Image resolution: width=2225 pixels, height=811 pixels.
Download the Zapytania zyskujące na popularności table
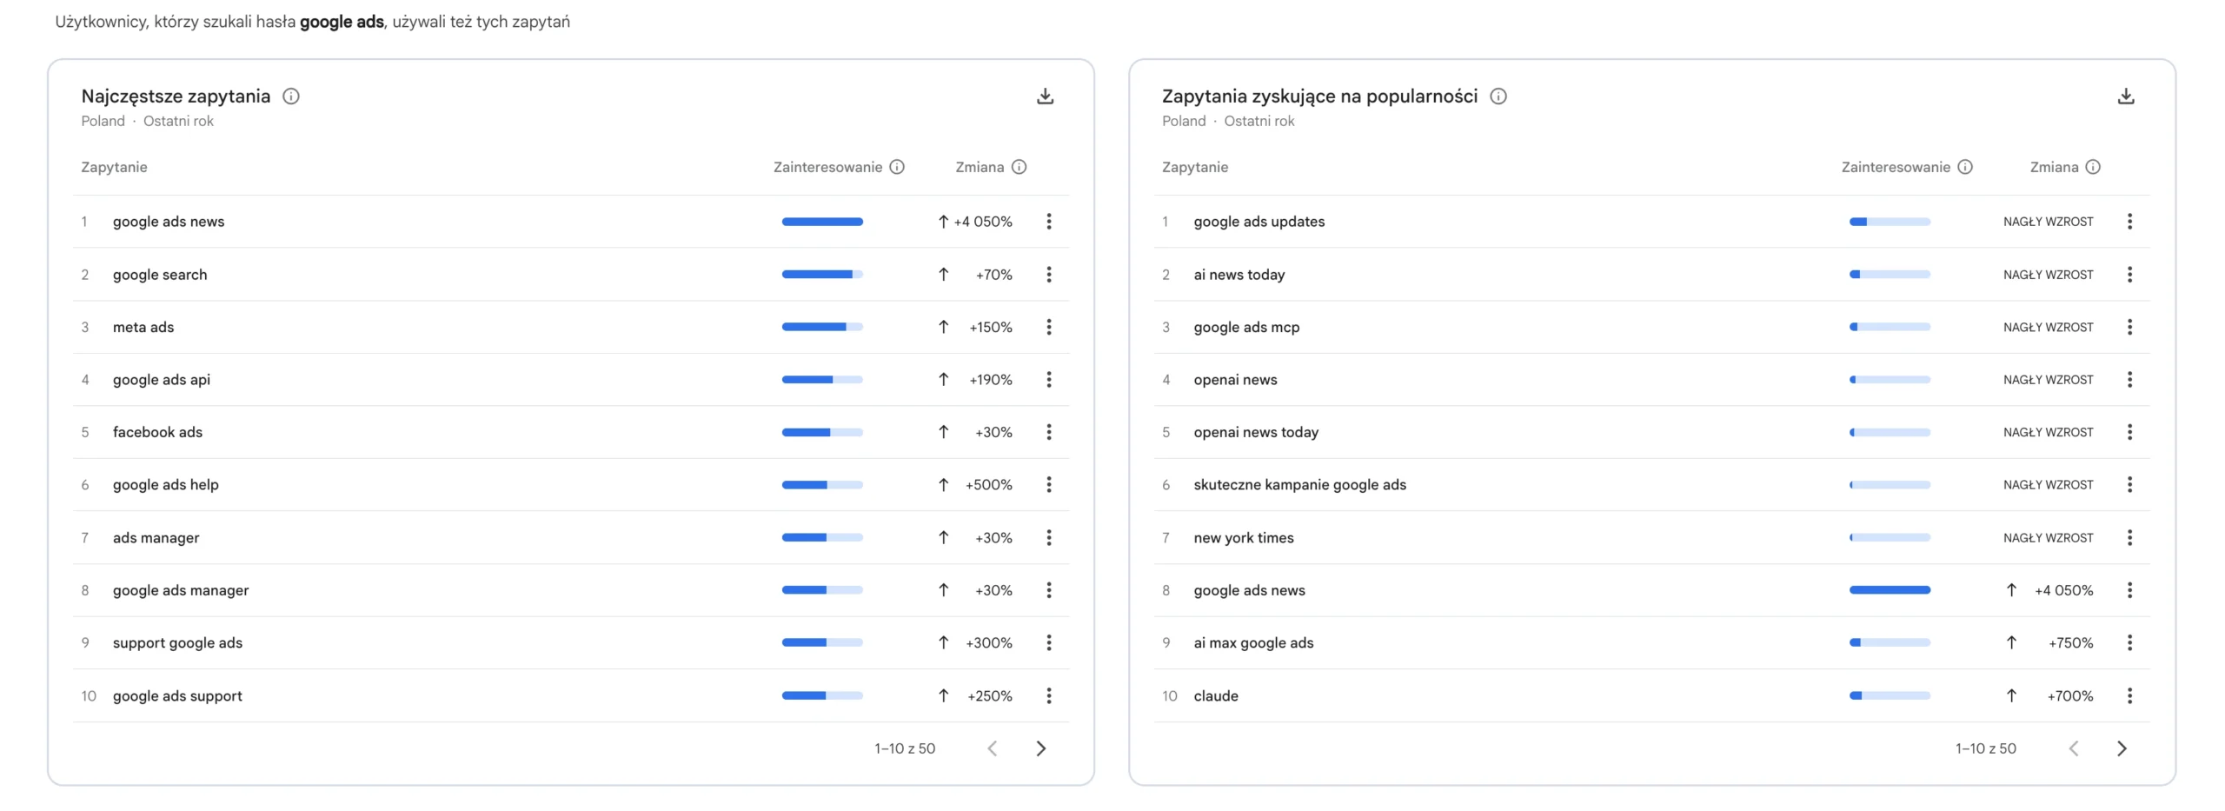(2126, 96)
